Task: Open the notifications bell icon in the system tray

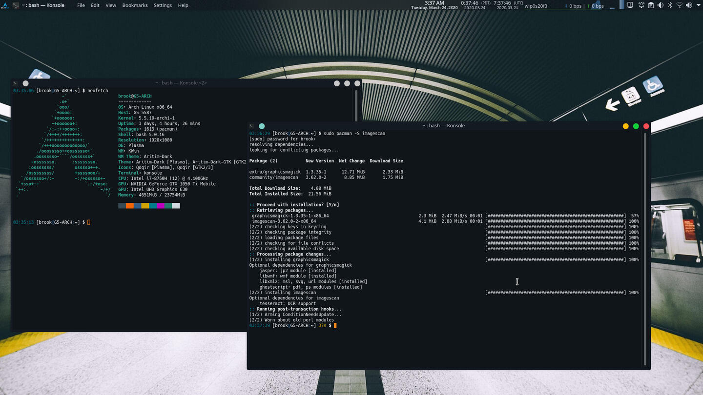Action: tap(641, 5)
